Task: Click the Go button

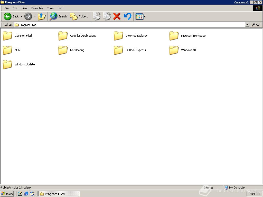Action: point(256,25)
